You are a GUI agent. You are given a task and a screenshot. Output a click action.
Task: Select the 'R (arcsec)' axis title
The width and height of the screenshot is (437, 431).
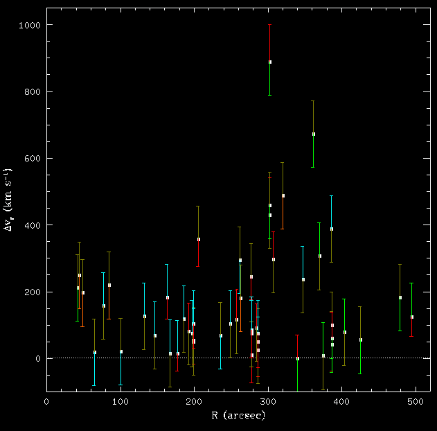(x=238, y=415)
